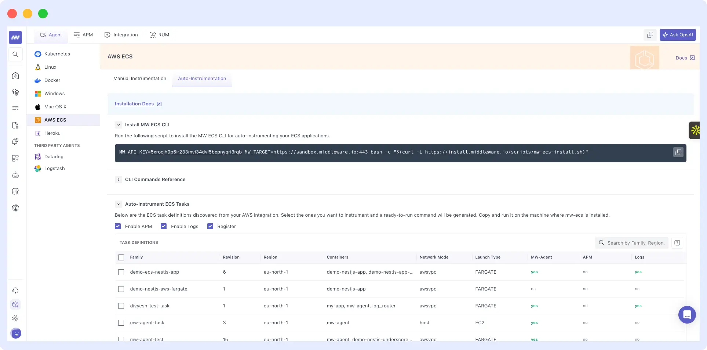Focus the Search by Family, Region field
This screenshot has width=707, height=350.
[x=632, y=243]
